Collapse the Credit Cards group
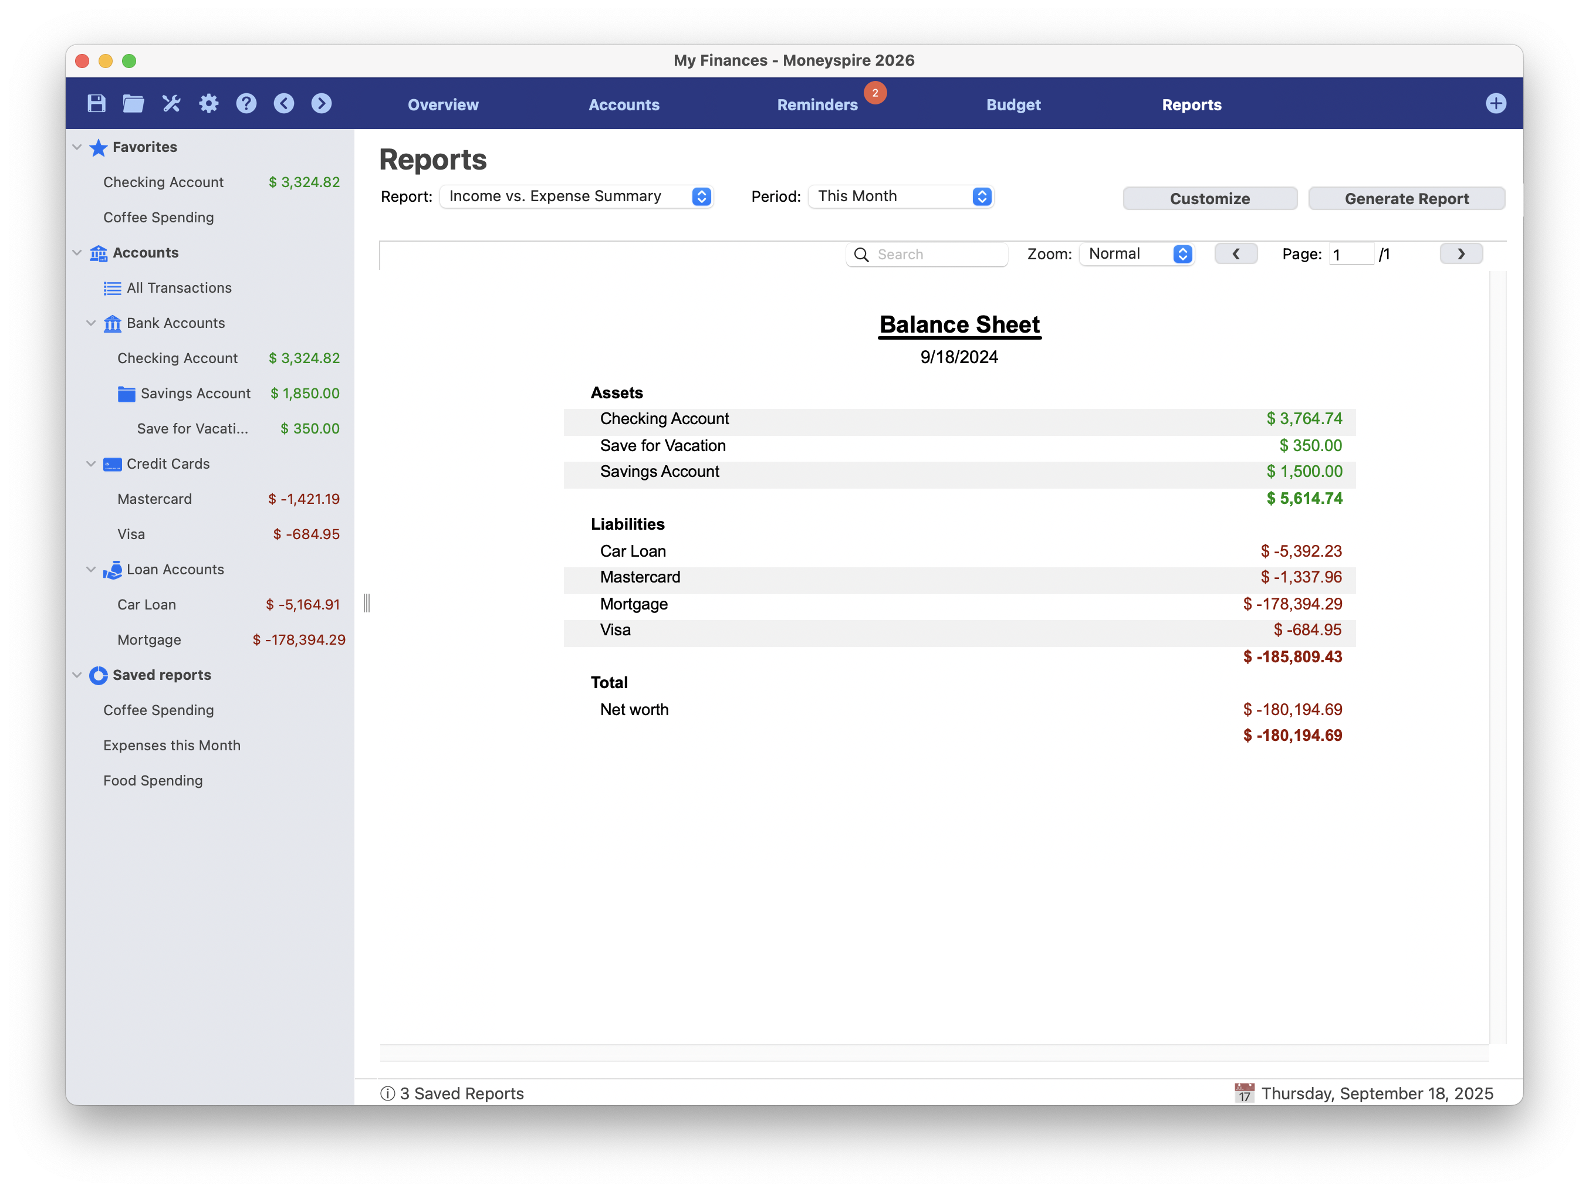Image resolution: width=1589 pixels, height=1192 pixels. click(91, 464)
